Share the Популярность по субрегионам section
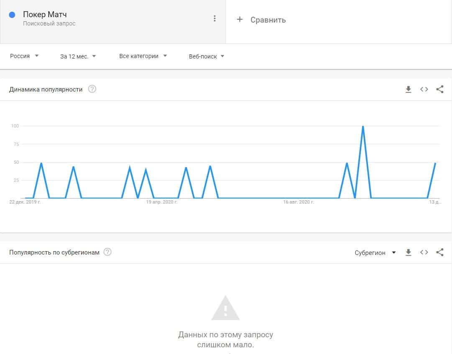Screen dimensions: 452x354 point(440,252)
